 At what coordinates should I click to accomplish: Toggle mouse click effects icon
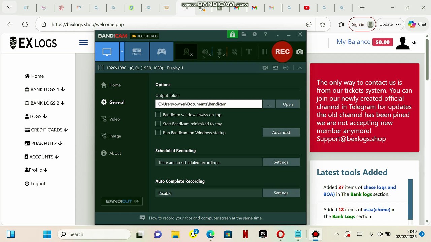[x=235, y=52]
